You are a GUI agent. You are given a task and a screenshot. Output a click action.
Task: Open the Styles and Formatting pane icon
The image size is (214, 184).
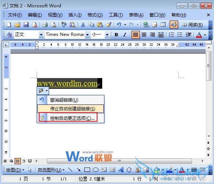coord(9,34)
